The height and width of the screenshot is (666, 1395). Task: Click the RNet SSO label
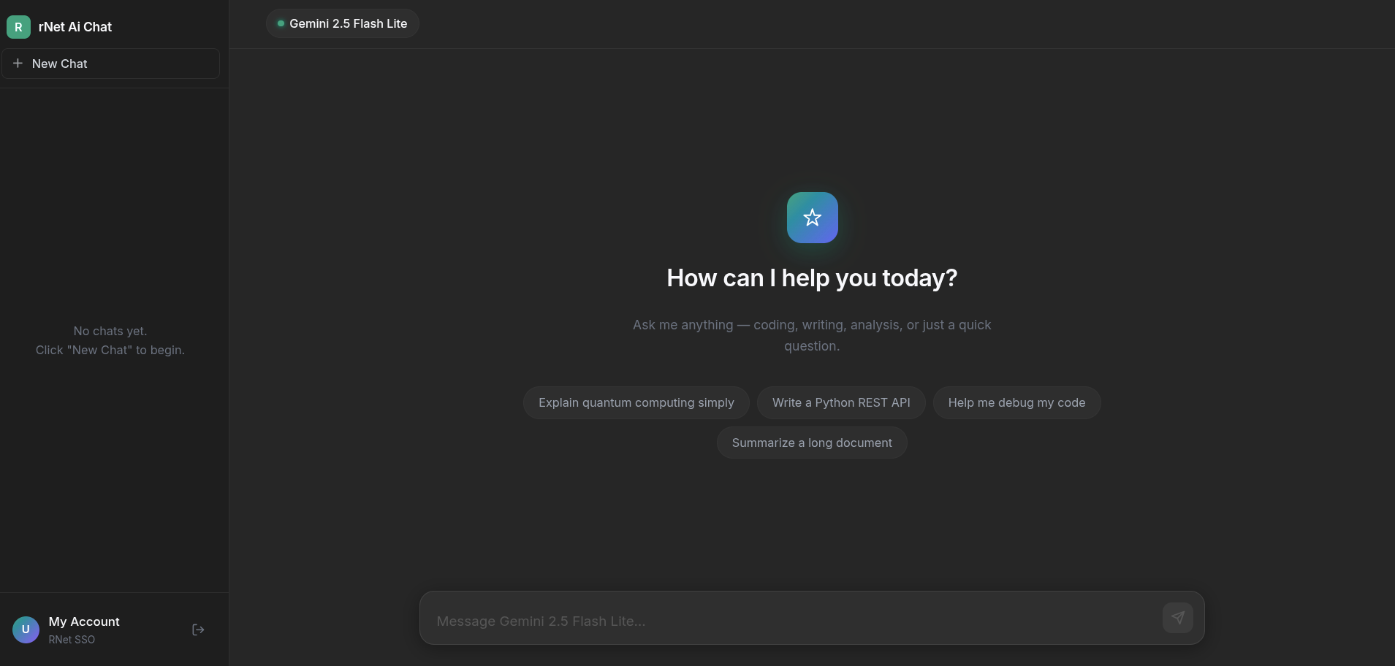coord(72,640)
